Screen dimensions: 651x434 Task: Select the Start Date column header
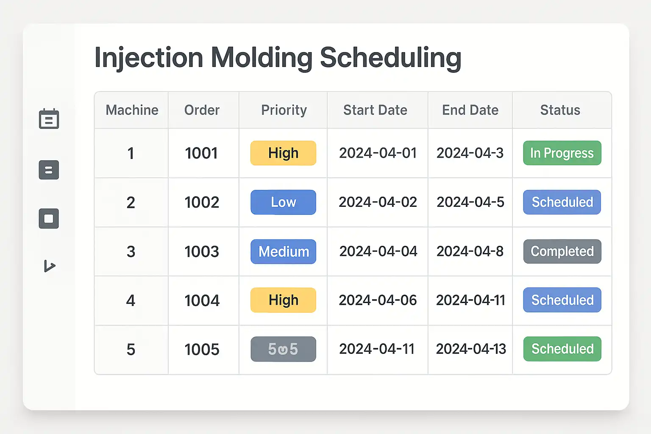pos(375,110)
